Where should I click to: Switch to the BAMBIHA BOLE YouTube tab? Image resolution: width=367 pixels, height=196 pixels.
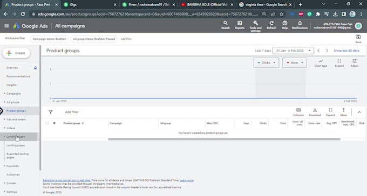[207, 4]
